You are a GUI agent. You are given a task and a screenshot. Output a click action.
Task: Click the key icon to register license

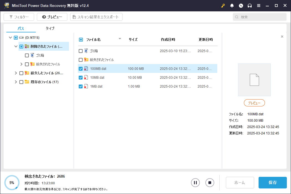pos(223,5)
